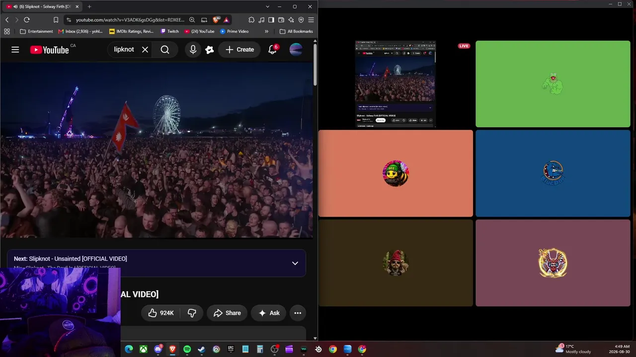Image resolution: width=636 pixels, height=357 pixels.
Task: Click the picture-in-picture icon in the address bar
Action: coord(204,20)
